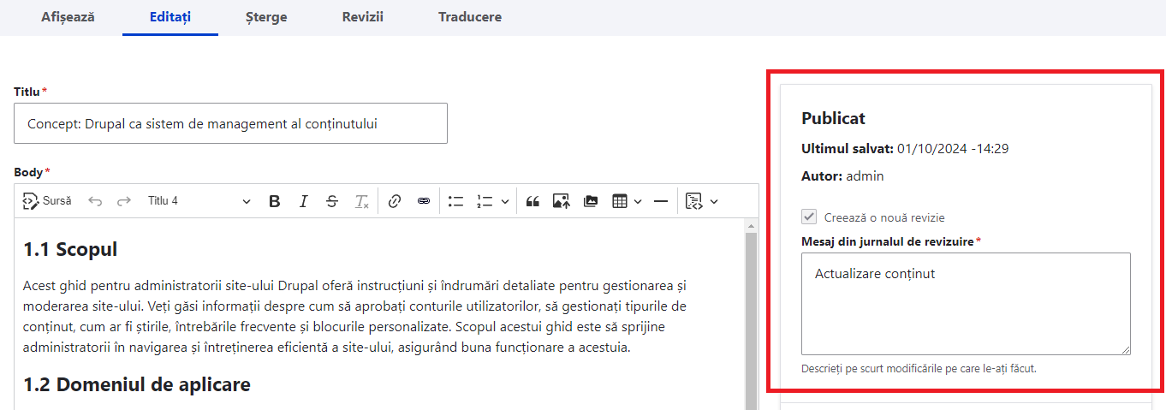This screenshot has height=410, width=1166.
Task: Toggle the 'Creează o nouă revizie' checkbox
Action: pos(809,217)
